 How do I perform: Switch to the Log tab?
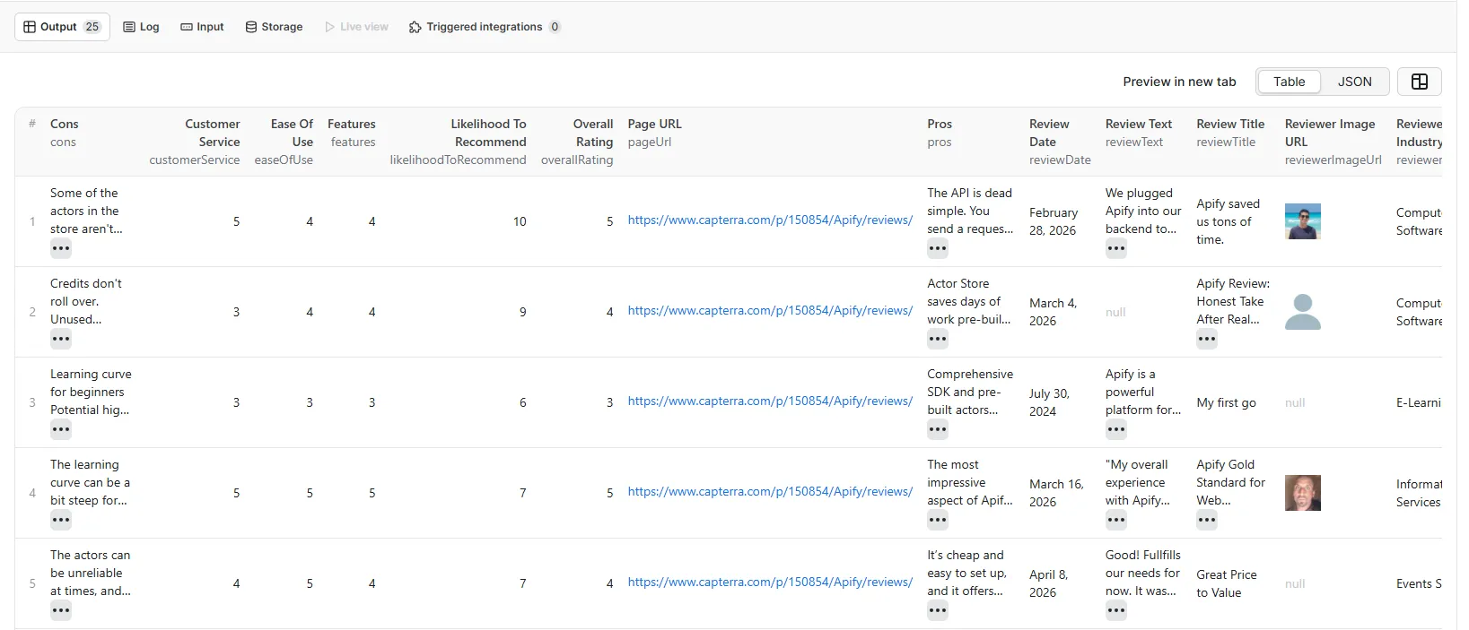click(141, 27)
